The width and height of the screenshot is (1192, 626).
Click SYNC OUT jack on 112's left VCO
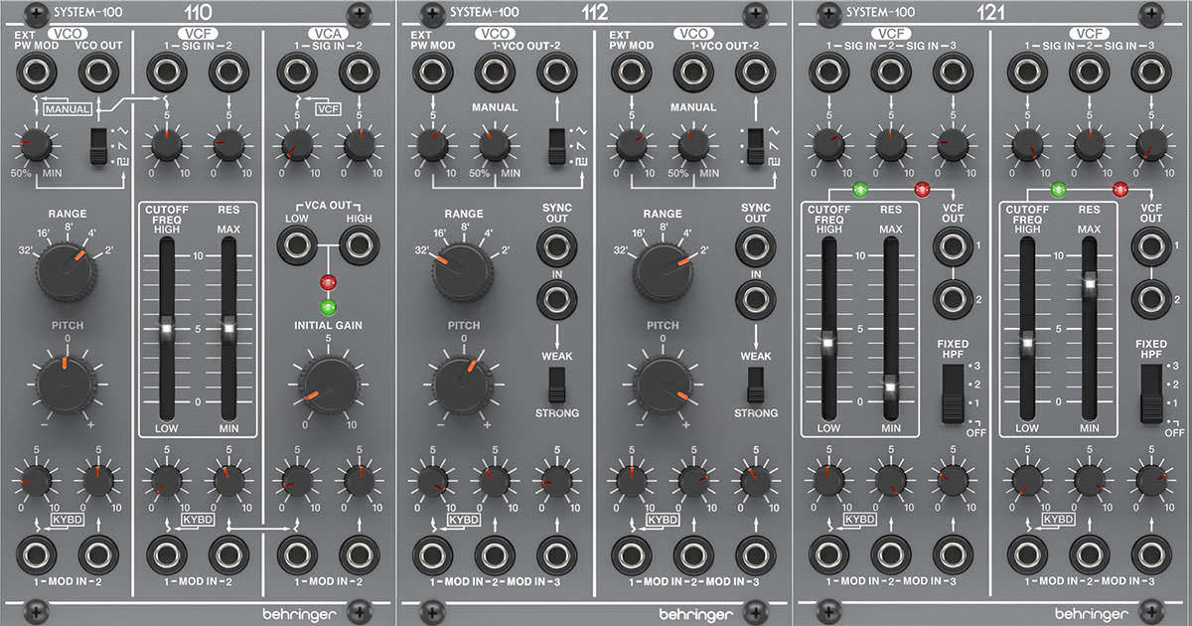(x=556, y=245)
